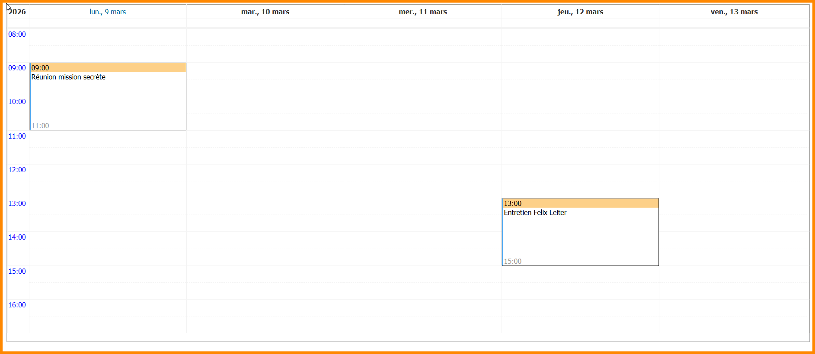Click the 15:00 end time of Felix Leiter event
Viewport: 815px width, 354px height.
coord(513,262)
